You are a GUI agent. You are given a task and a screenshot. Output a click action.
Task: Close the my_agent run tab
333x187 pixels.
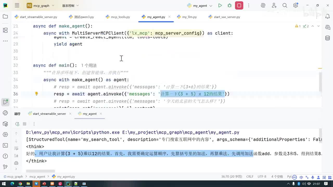(x=101, y=114)
